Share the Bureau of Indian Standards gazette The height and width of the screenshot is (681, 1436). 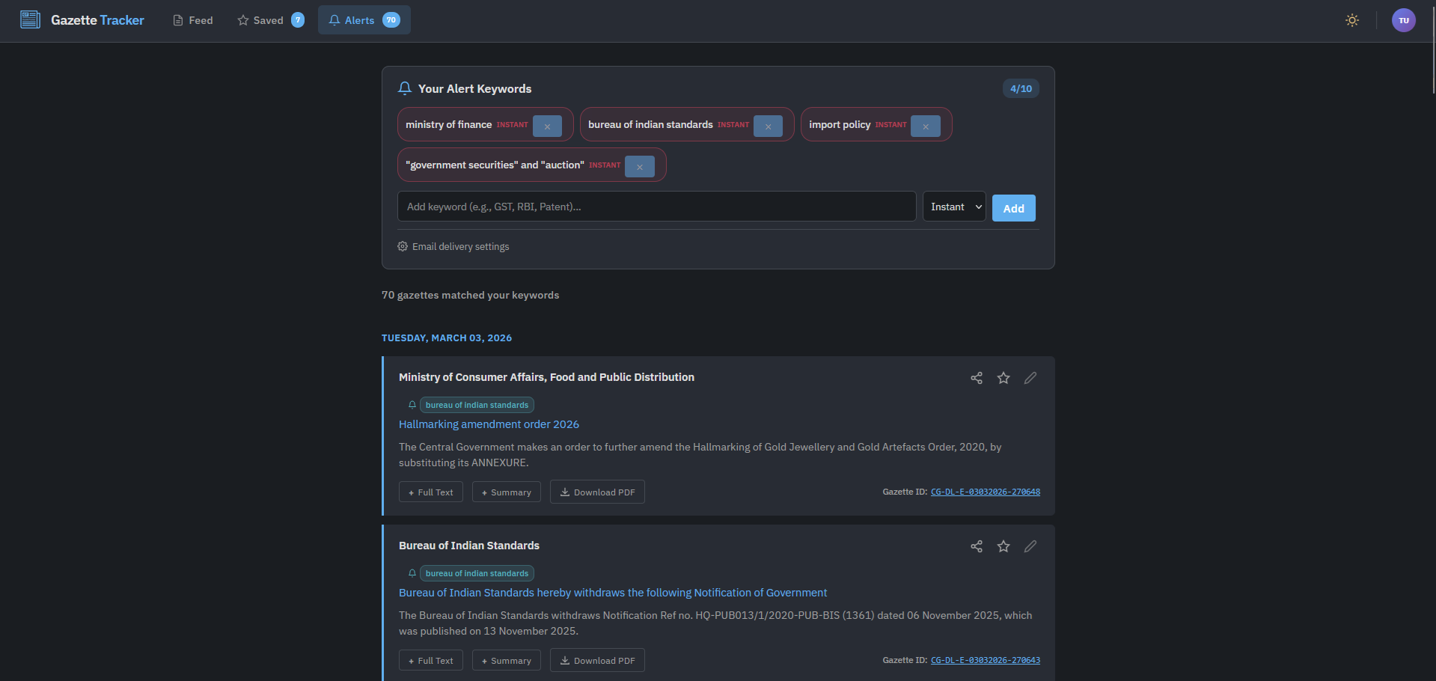[x=977, y=546]
